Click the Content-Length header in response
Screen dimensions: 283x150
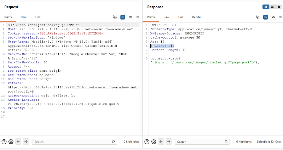(168, 50)
